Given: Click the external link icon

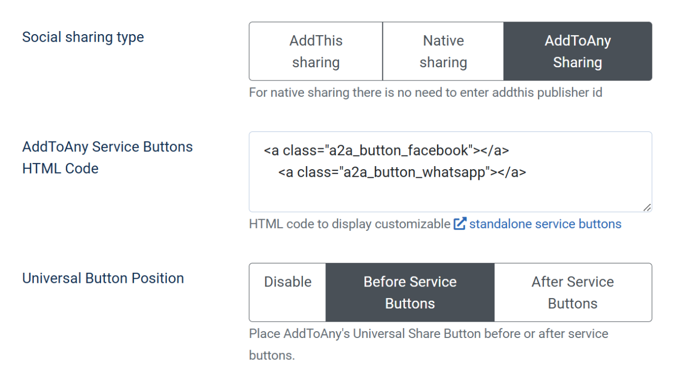Looking at the screenshot, I should pos(460,224).
